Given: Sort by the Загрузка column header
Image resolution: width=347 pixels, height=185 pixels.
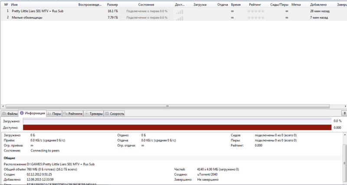Looking at the screenshot, I should click(200, 4).
